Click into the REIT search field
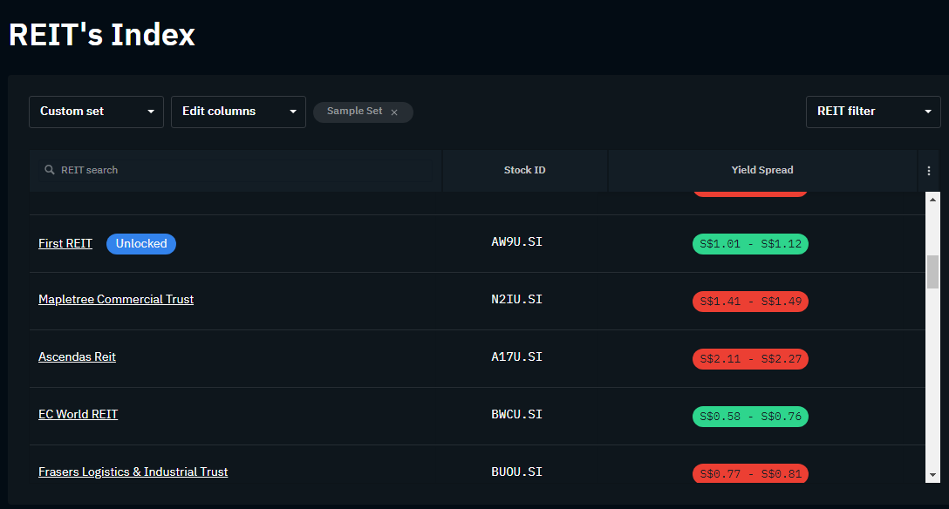This screenshot has height=509, width=949. point(236,171)
